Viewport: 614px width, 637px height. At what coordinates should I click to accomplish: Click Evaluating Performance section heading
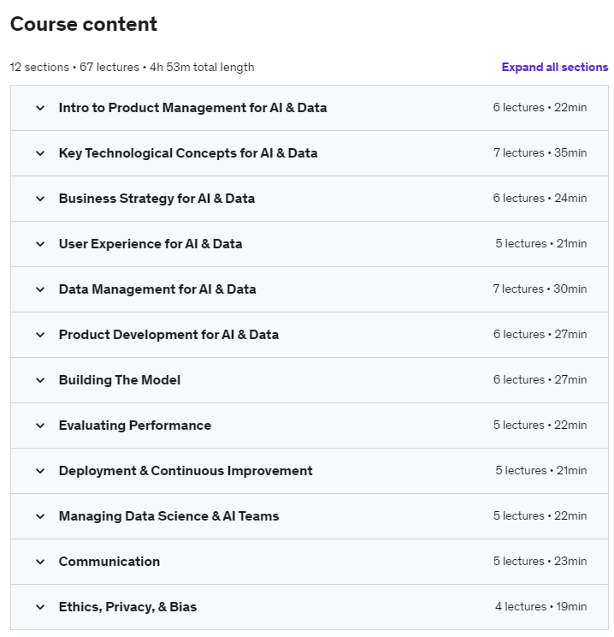point(135,426)
